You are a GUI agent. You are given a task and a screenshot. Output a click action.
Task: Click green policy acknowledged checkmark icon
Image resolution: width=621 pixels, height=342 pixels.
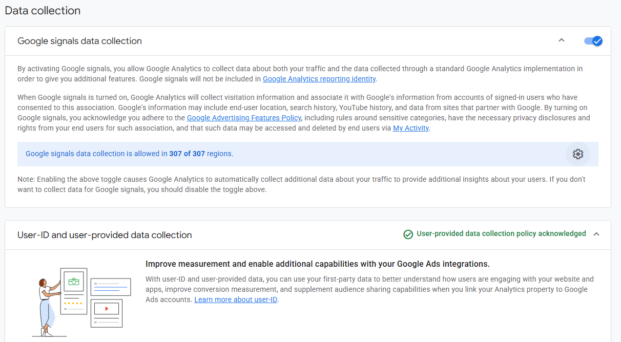pyautogui.click(x=408, y=234)
